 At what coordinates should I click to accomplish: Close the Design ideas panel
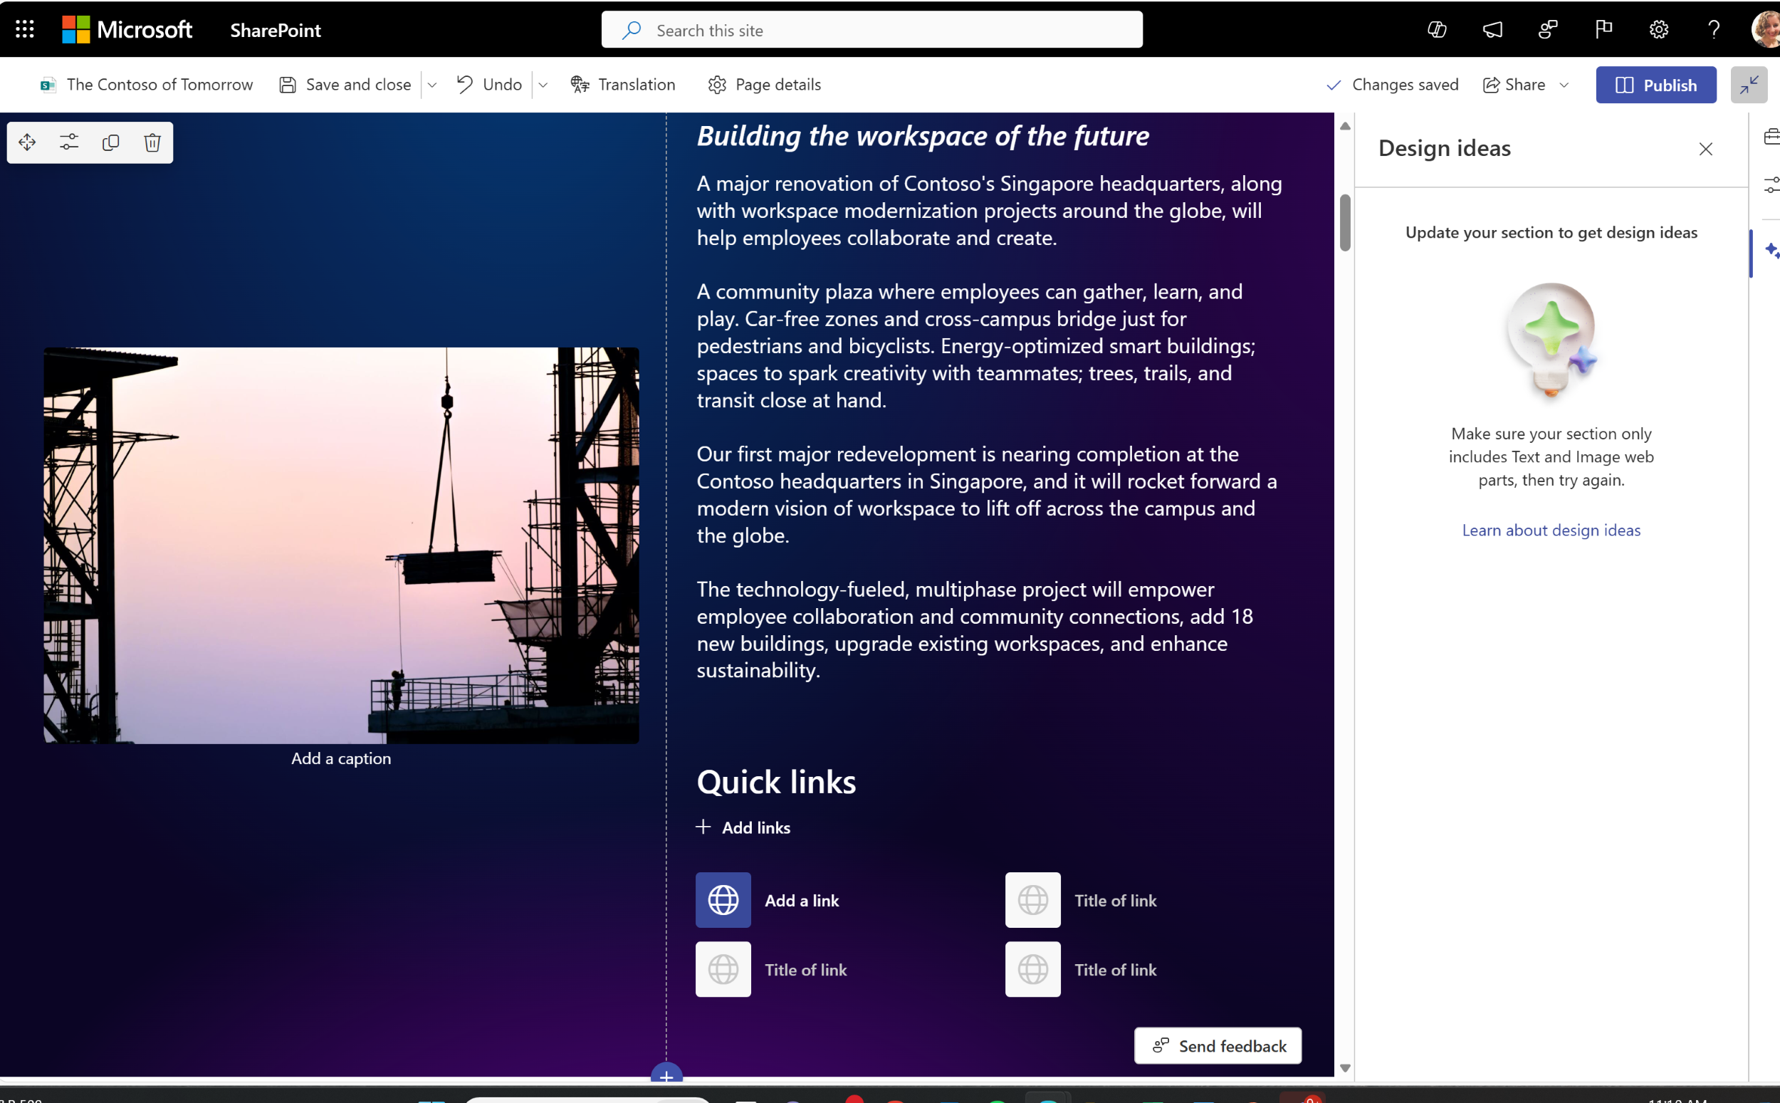click(1705, 149)
